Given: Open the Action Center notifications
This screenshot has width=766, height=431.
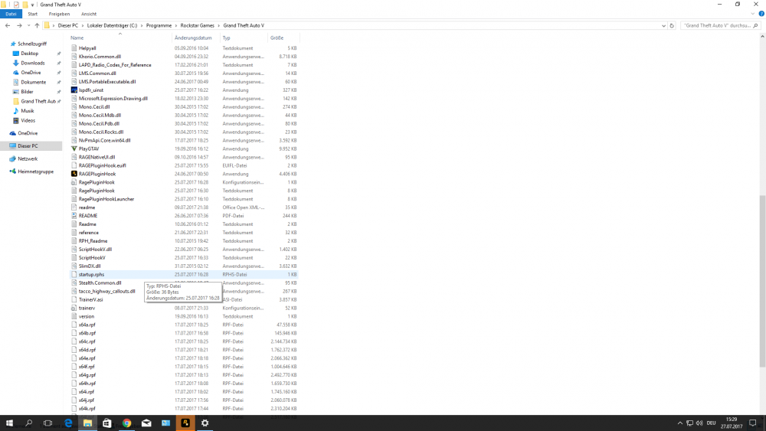Looking at the screenshot, I should tap(753, 423).
